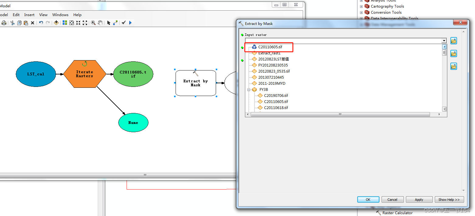This screenshot has height=216, width=475.
Task: Choose the Select arrow tool
Action: click(x=109, y=23)
